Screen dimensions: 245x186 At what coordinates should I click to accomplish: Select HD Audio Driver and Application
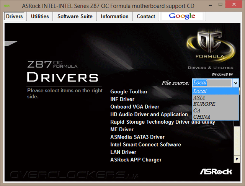[149, 114]
